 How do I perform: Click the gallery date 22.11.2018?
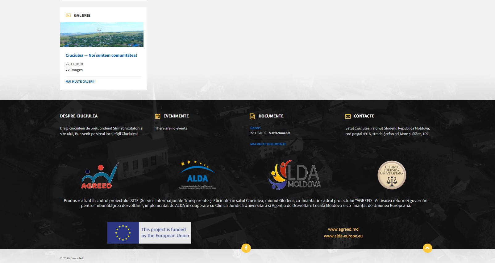coord(74,64)
